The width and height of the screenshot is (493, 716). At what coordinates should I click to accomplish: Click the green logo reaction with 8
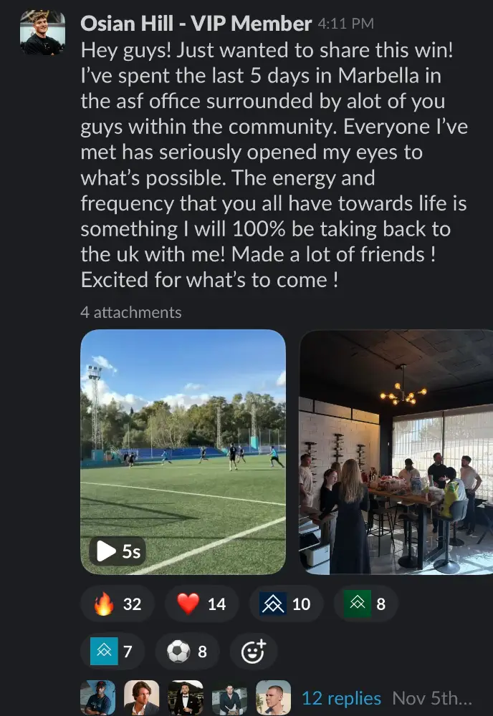[x=365, y=604]
